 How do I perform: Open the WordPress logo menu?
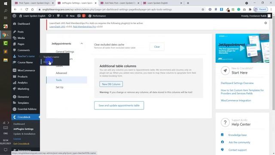14,16
